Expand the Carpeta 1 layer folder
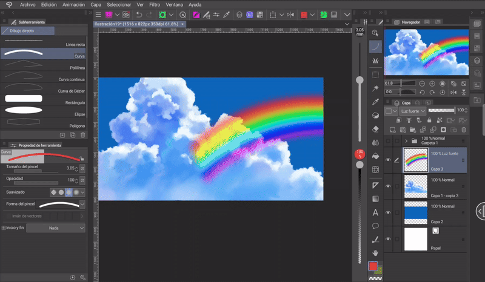This screenshot has height=282, width=485. (406, 140)
